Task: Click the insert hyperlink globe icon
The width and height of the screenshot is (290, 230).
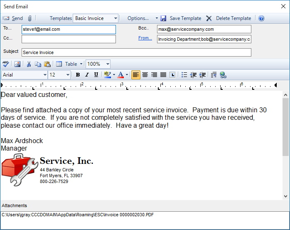Action: tap(223, 75)
